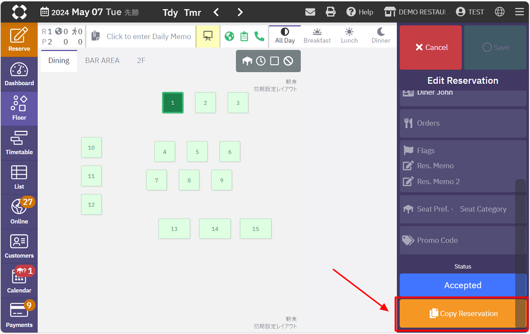Select table 8 on the floor
The height and width of the screenshot is (334, 530).
pyautogui.click(x=189, y=180)
